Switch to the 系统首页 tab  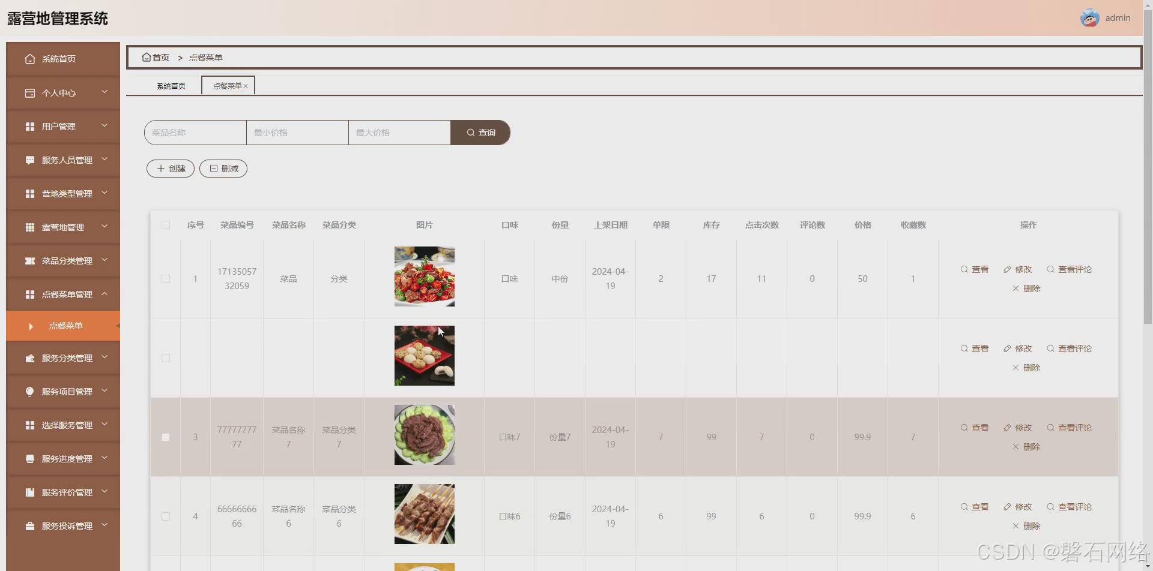tap(171, 86)
